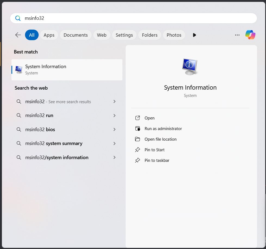The width and height of the screenshot is (266, 249).
Task: Switch to the Apps filter
Action: click(49, 35)
